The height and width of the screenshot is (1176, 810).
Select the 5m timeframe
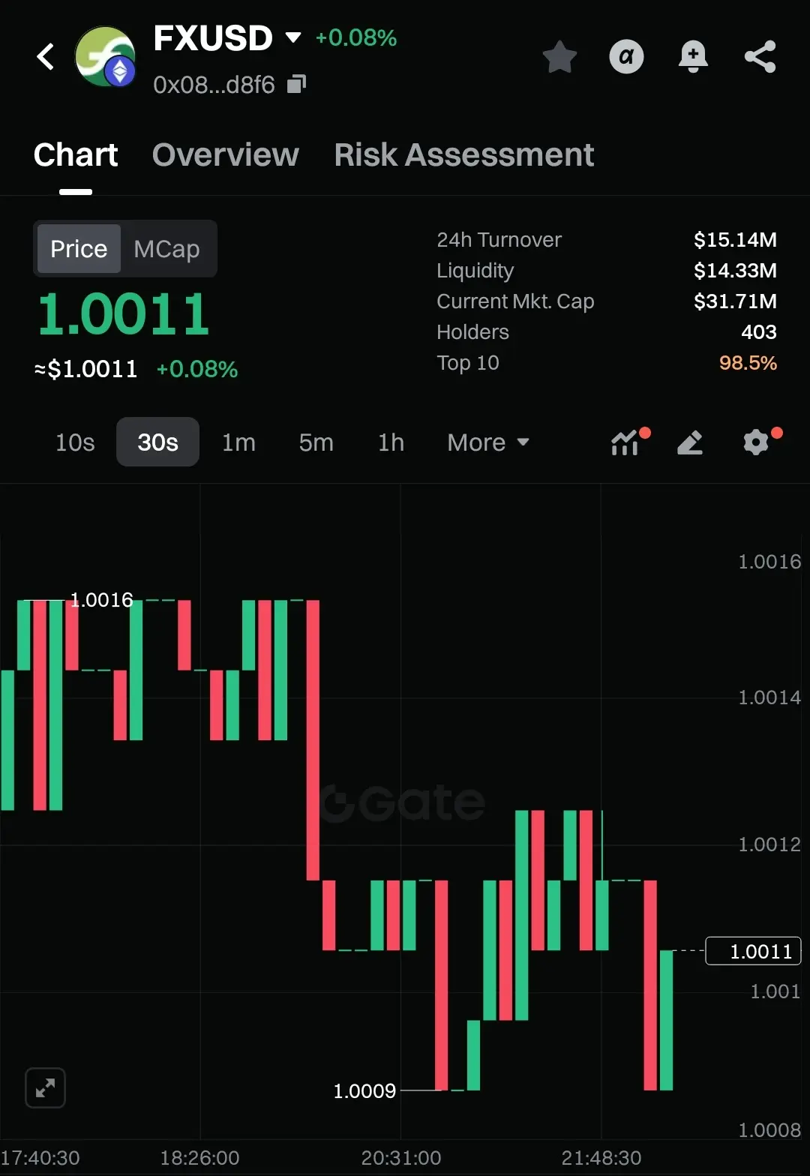(x=316, y=442)
